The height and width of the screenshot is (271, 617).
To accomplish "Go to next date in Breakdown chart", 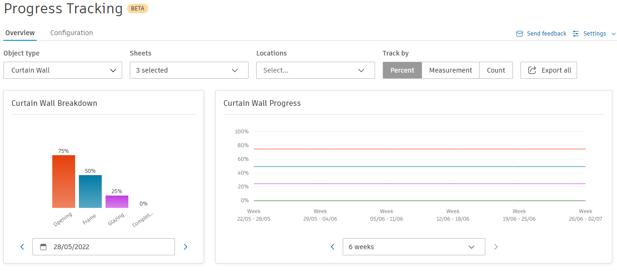I will click(185, 247).
